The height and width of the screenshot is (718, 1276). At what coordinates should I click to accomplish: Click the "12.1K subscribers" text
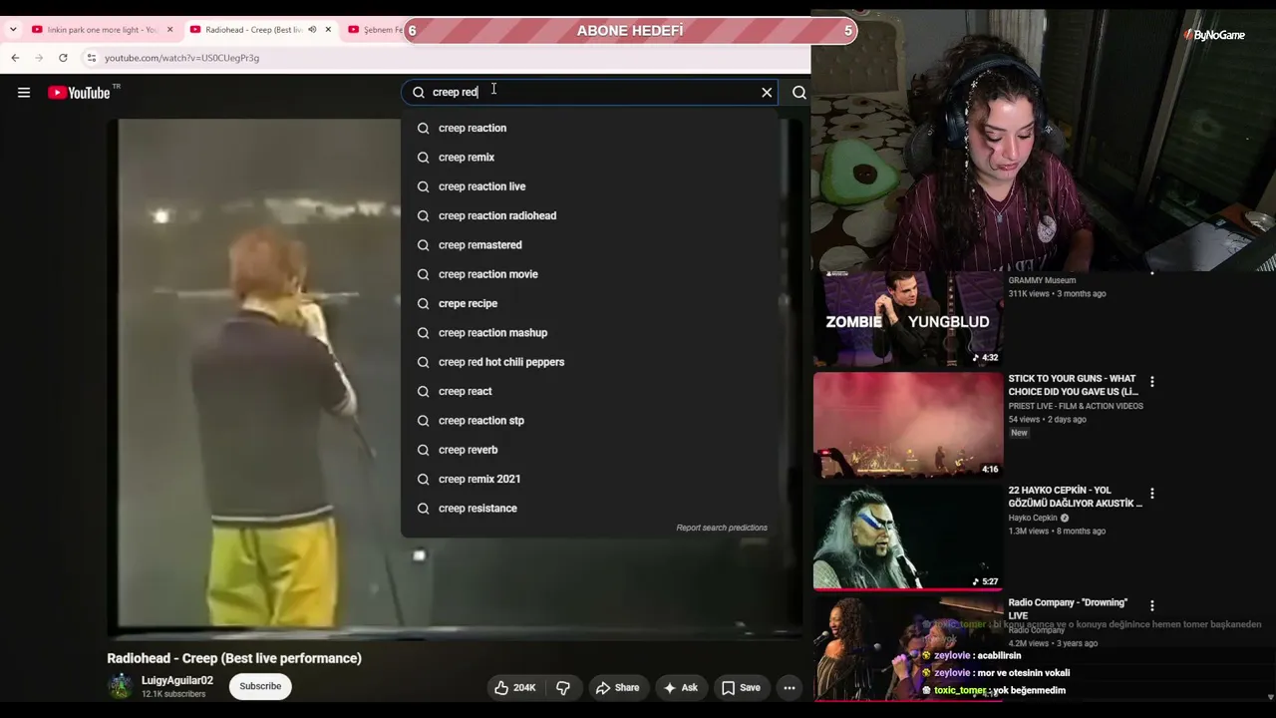[x=173, y=694]
